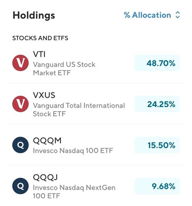Viewport: 192px width, 206px height.
Task: Click the Holdings heading
Action: point(34,15)
